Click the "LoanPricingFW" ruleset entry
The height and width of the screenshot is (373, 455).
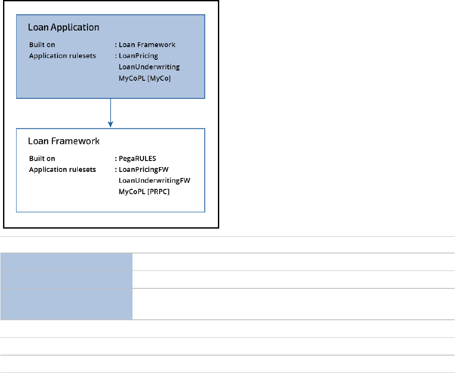coord(144,170)
